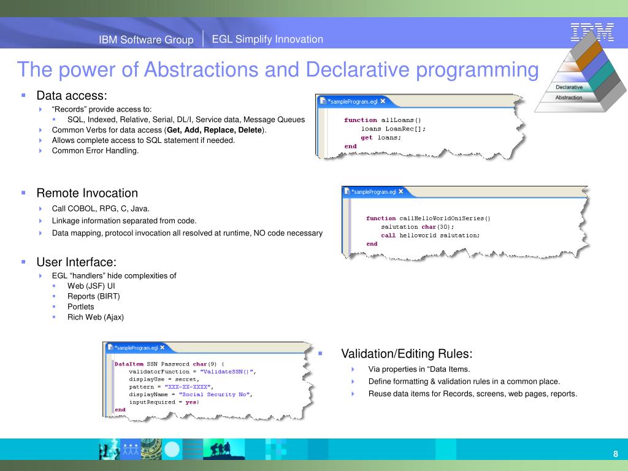
Task: Click 'EGL “handlers” hide complexities of' bullet
Action: click(x=114, y=276)
